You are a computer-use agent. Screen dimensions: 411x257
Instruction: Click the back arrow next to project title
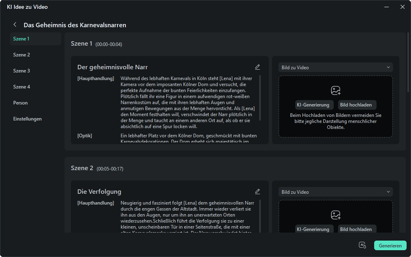pyautogui.click(x=15, y=25)
